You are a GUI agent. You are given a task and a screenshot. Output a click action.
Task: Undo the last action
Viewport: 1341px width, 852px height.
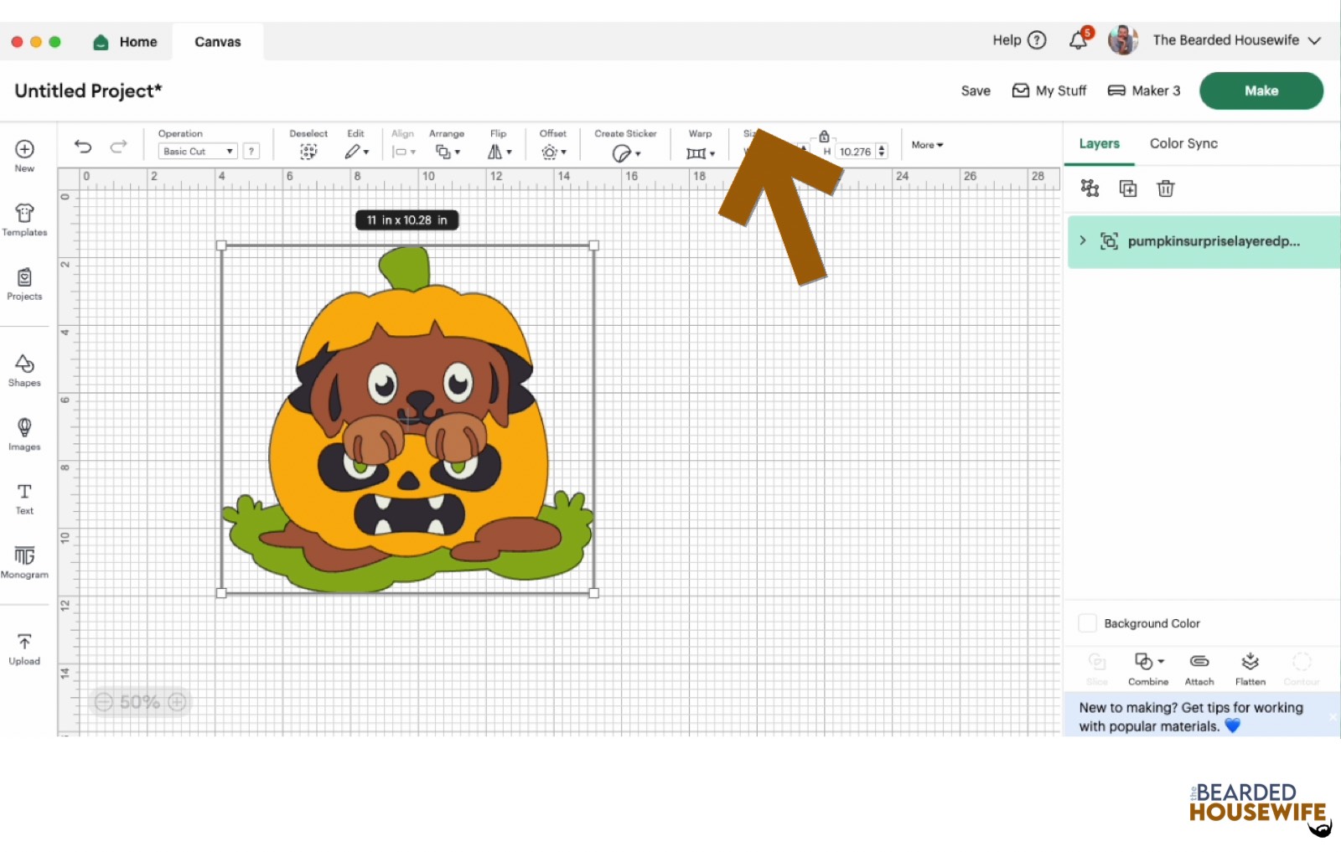point(82,146)
